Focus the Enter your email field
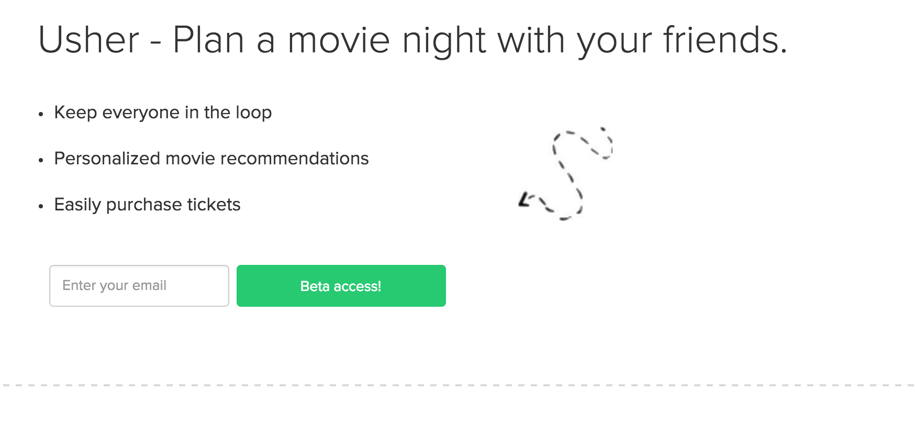The image size is (915, 424). (139, 286)
